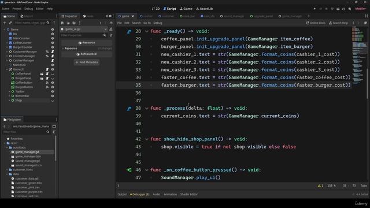Save the edited resource in Inspector
The height and width of the screenshot is (208, 370).
click(x=74, y=23)
